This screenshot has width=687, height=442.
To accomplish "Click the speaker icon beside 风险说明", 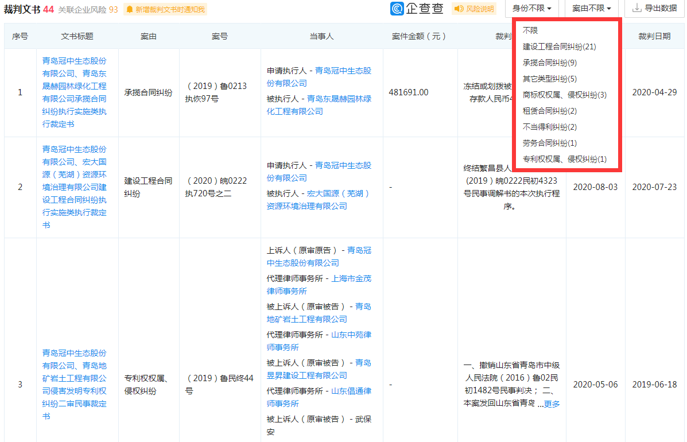I will point(459,9).
